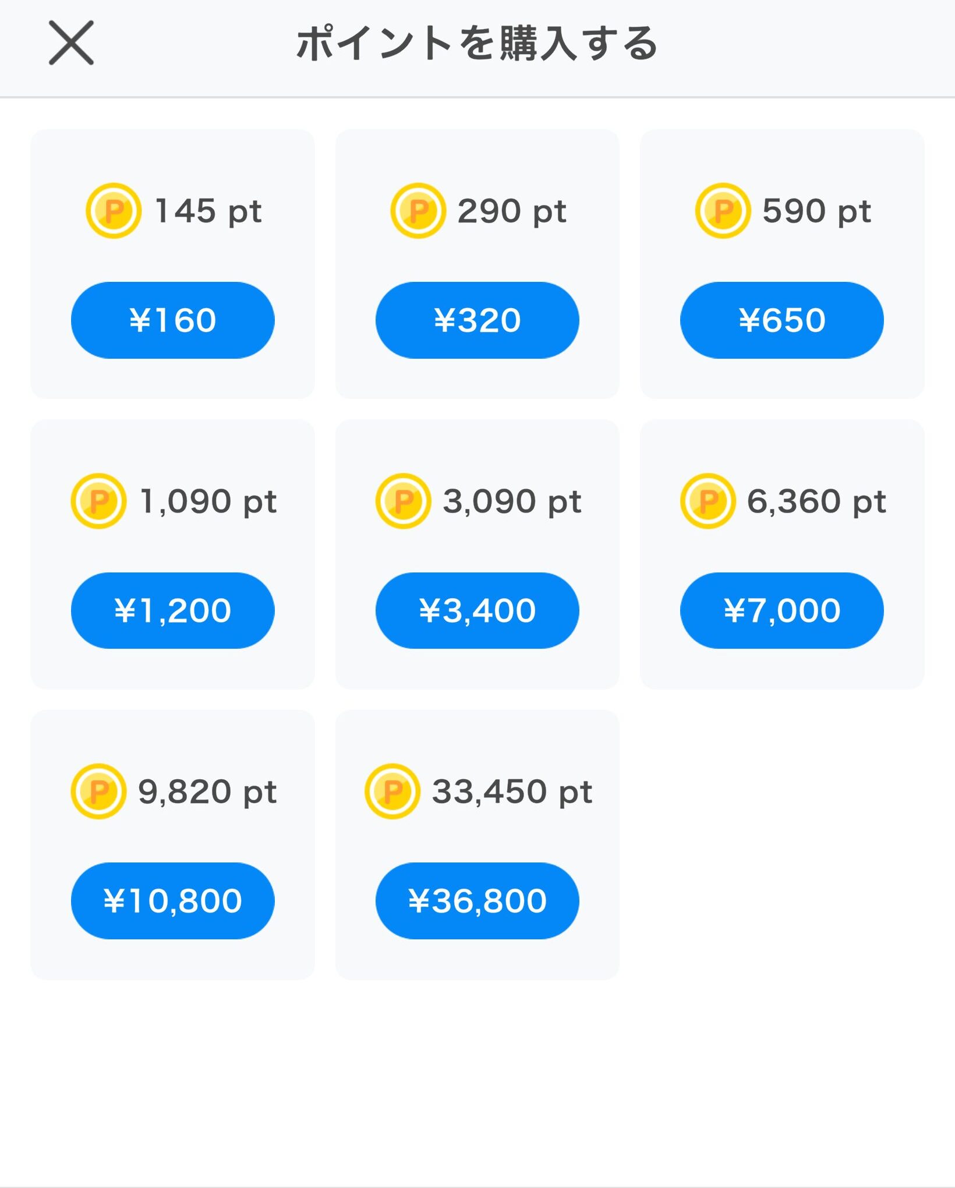Tap the coin icon beside 145 pt
Image resolution: width=955 pixels, height=1188 pixels.
click(114, 211)
